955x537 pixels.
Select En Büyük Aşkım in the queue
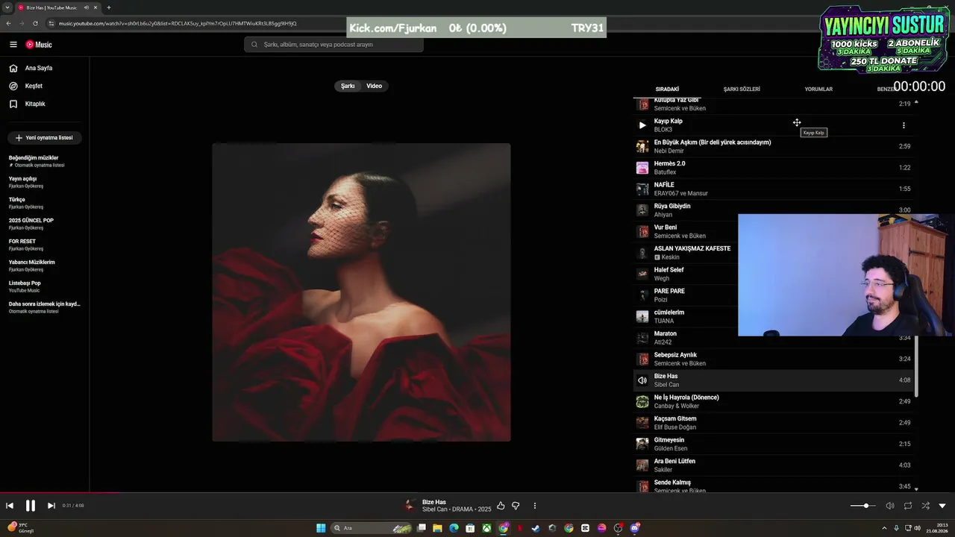pos(774,146)
